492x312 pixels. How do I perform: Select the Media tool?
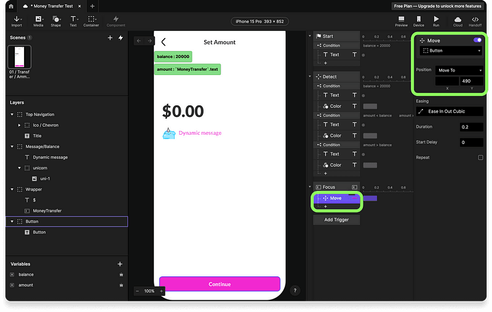(38, 22)
